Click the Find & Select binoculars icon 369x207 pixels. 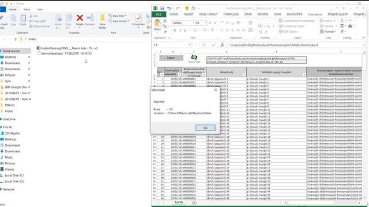pos(350,26)
